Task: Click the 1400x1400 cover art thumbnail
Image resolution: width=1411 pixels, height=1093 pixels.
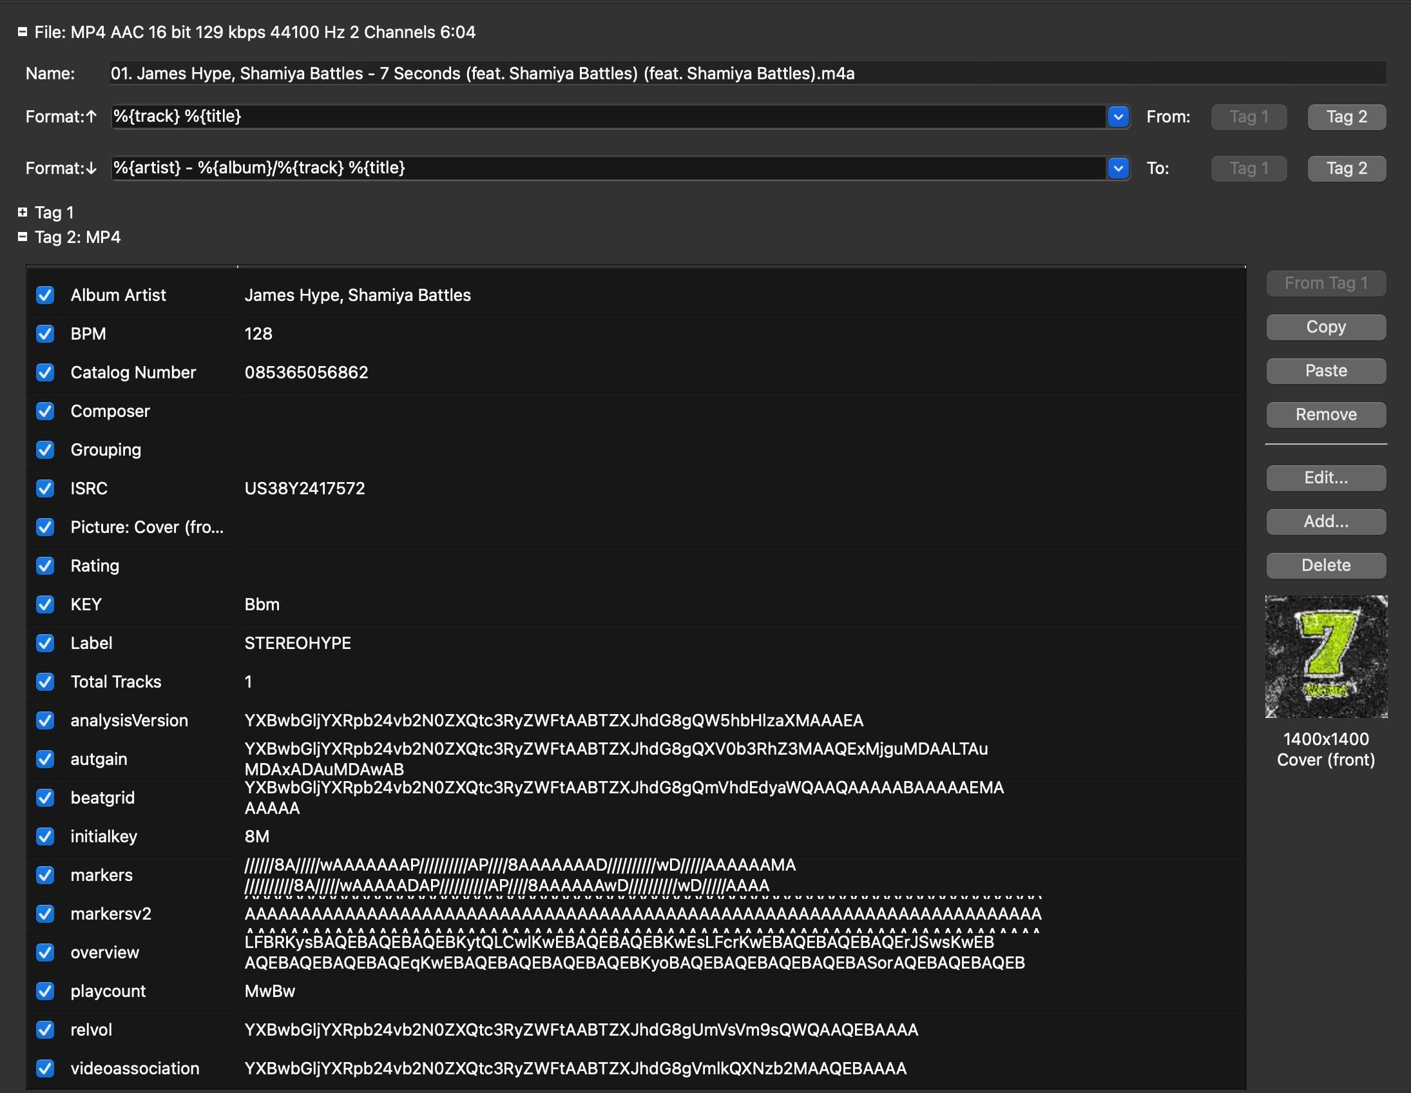Action: [1325, 656]
